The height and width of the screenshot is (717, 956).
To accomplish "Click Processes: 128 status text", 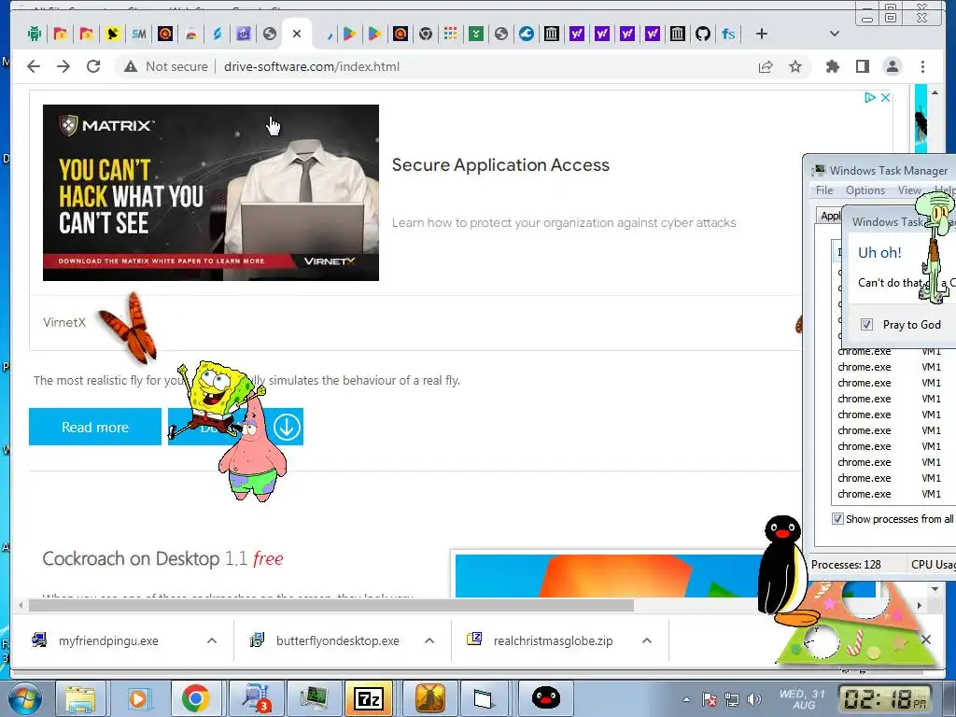I will tap(846, 565).
